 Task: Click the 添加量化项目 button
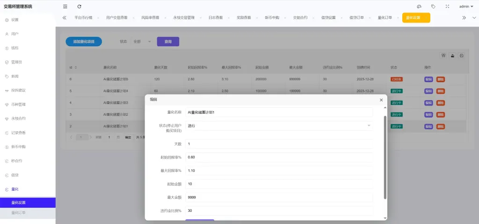84,42
